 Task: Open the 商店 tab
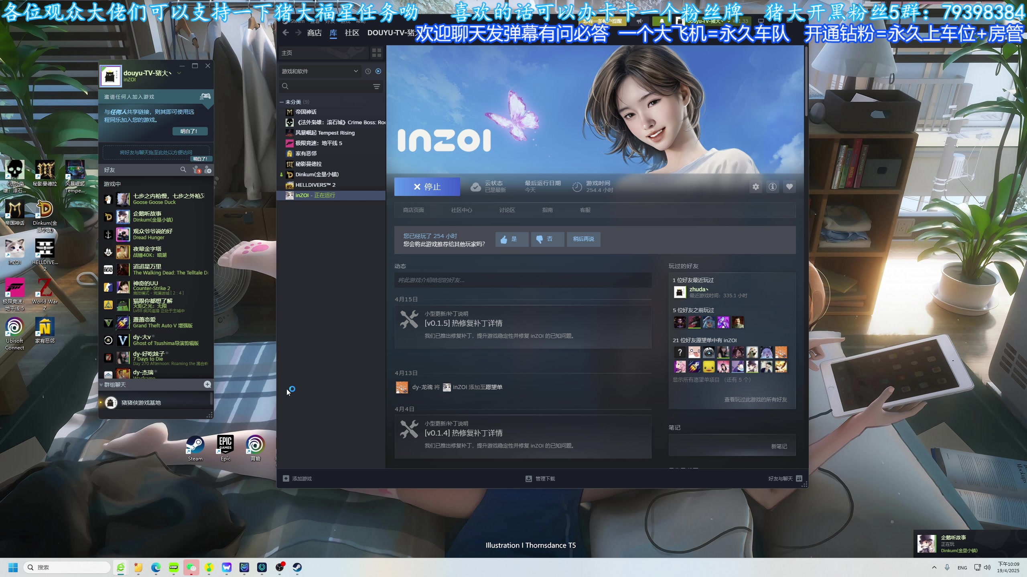tap(315, 33)
